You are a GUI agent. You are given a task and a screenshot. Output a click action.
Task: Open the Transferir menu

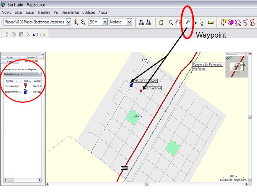(x=44, y=13)
